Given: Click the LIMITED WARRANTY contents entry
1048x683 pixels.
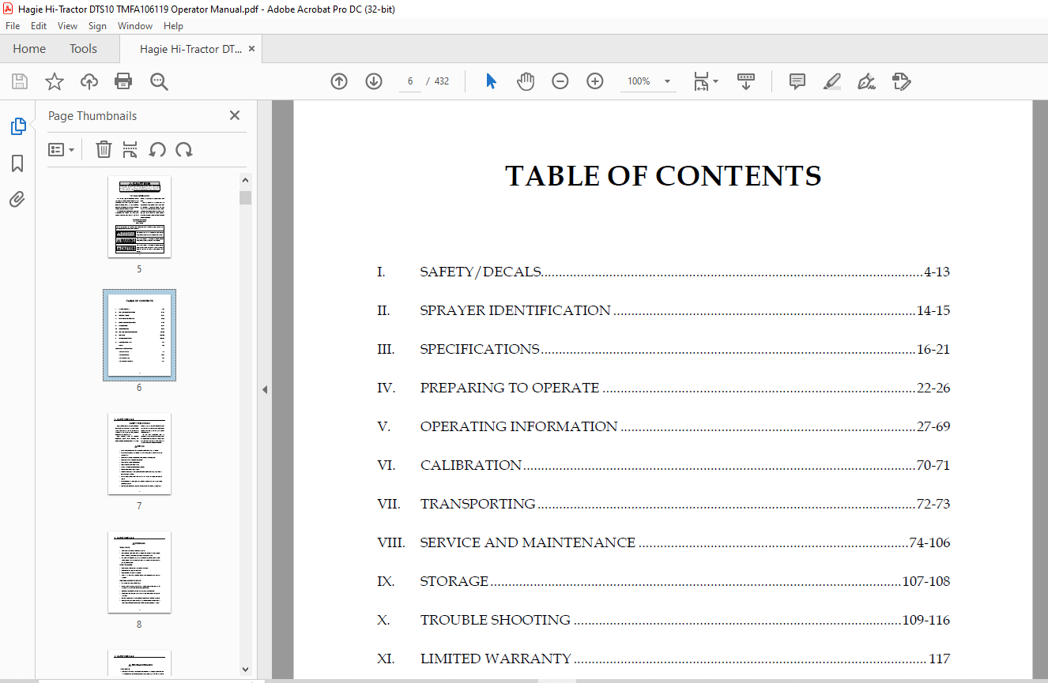Looking at the screenshot, I should click(663, 659).
